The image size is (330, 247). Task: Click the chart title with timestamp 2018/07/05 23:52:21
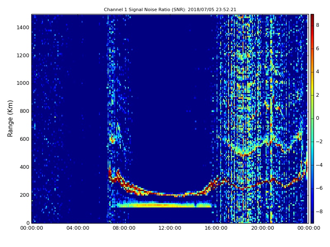pyautogui.click(x=170, y=9)
